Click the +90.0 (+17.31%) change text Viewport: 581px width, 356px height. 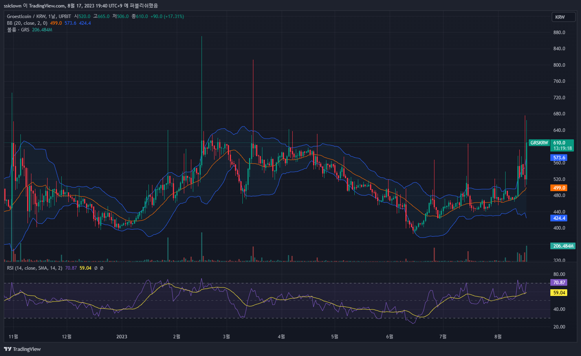(x=167, y=16)
